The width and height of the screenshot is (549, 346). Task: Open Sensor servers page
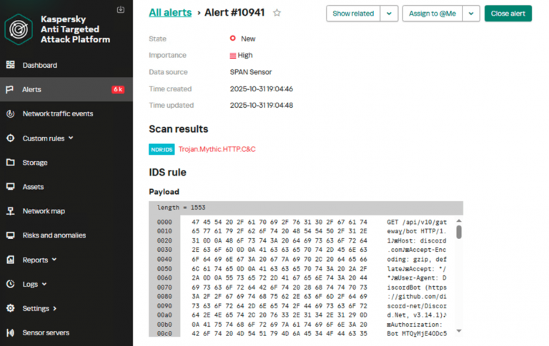(x=46, y=332)
